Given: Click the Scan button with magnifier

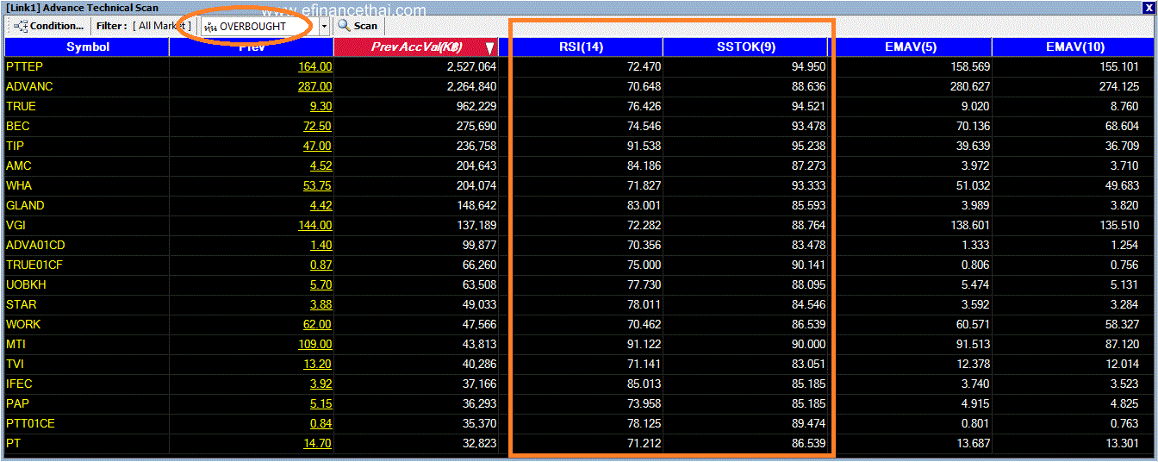Looking at the screenshot, I should [x=357, y=26].
